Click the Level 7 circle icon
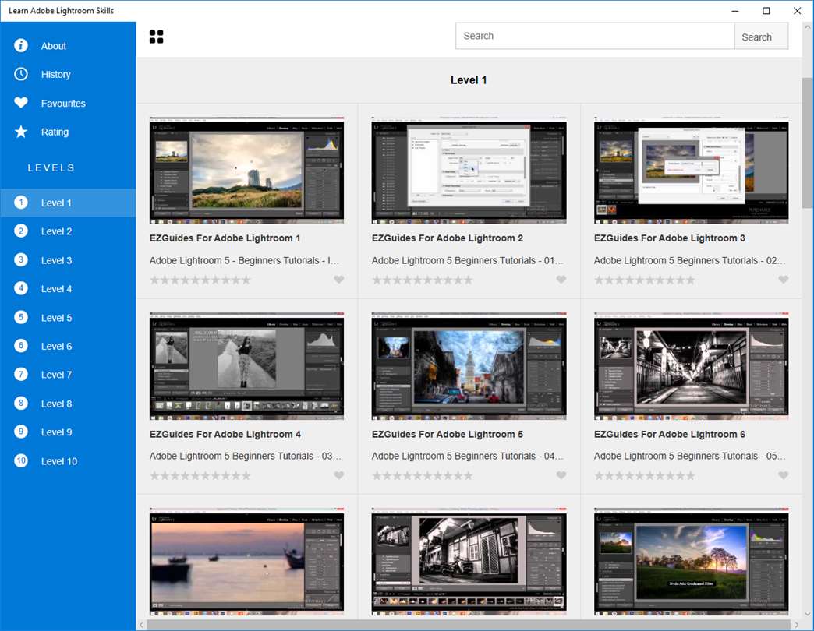 tap(21, 375)
